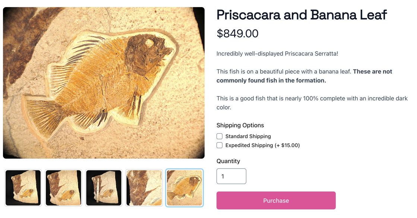Screen dimensions: 417x218
Task: Click the Quantity input field
Action: [x=231, y=176]
